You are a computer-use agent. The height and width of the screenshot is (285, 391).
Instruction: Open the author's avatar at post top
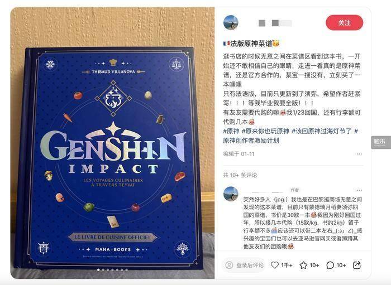pyautogui.click(x=231, y=22)
